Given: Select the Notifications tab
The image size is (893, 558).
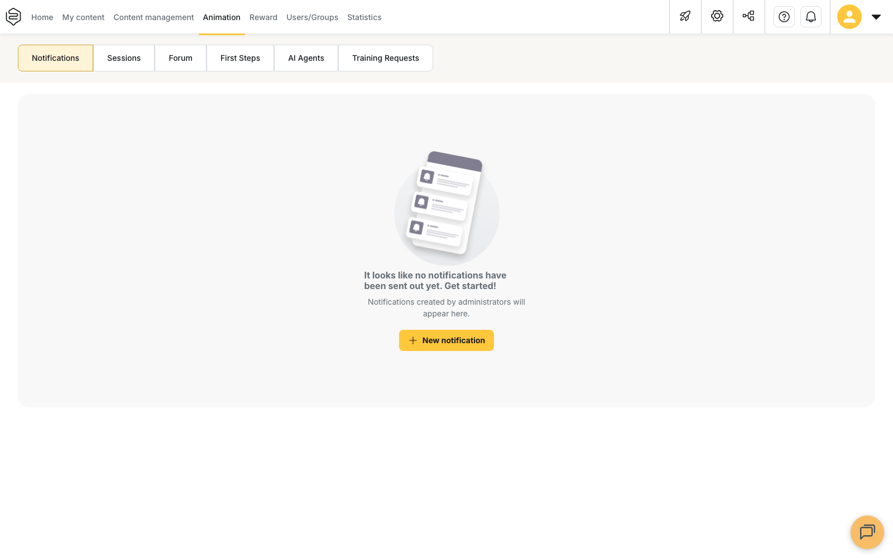Looking at the screenshot, I should tap(55, 58).
